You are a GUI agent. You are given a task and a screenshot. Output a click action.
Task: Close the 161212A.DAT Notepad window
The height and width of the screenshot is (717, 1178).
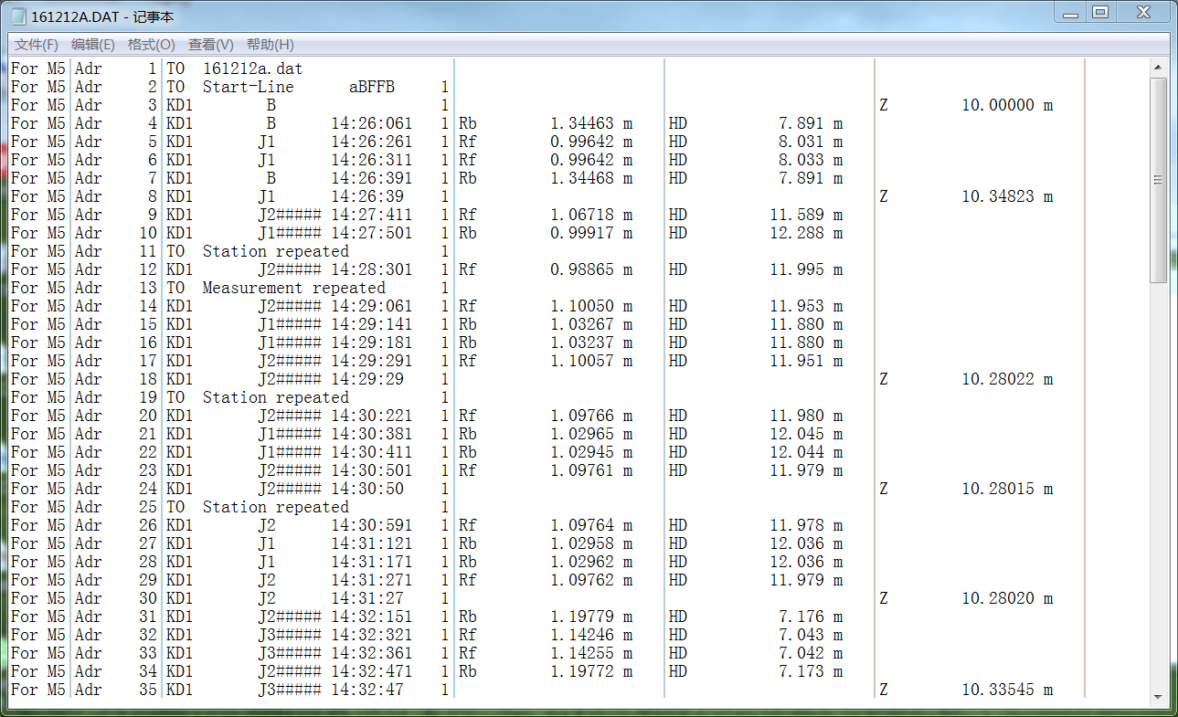(1142, 13)
